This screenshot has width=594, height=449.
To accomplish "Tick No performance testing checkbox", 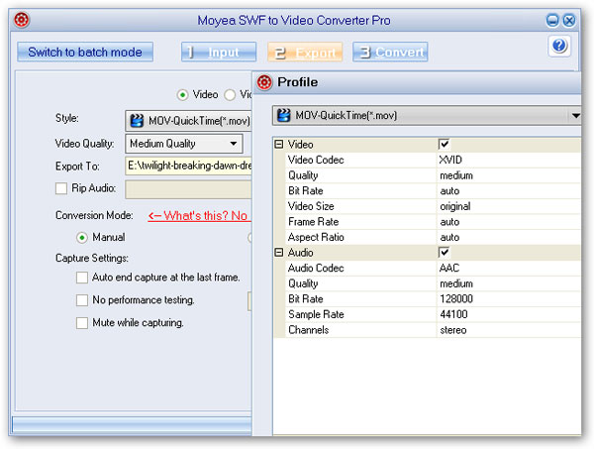I will click(x=82, y=300).
